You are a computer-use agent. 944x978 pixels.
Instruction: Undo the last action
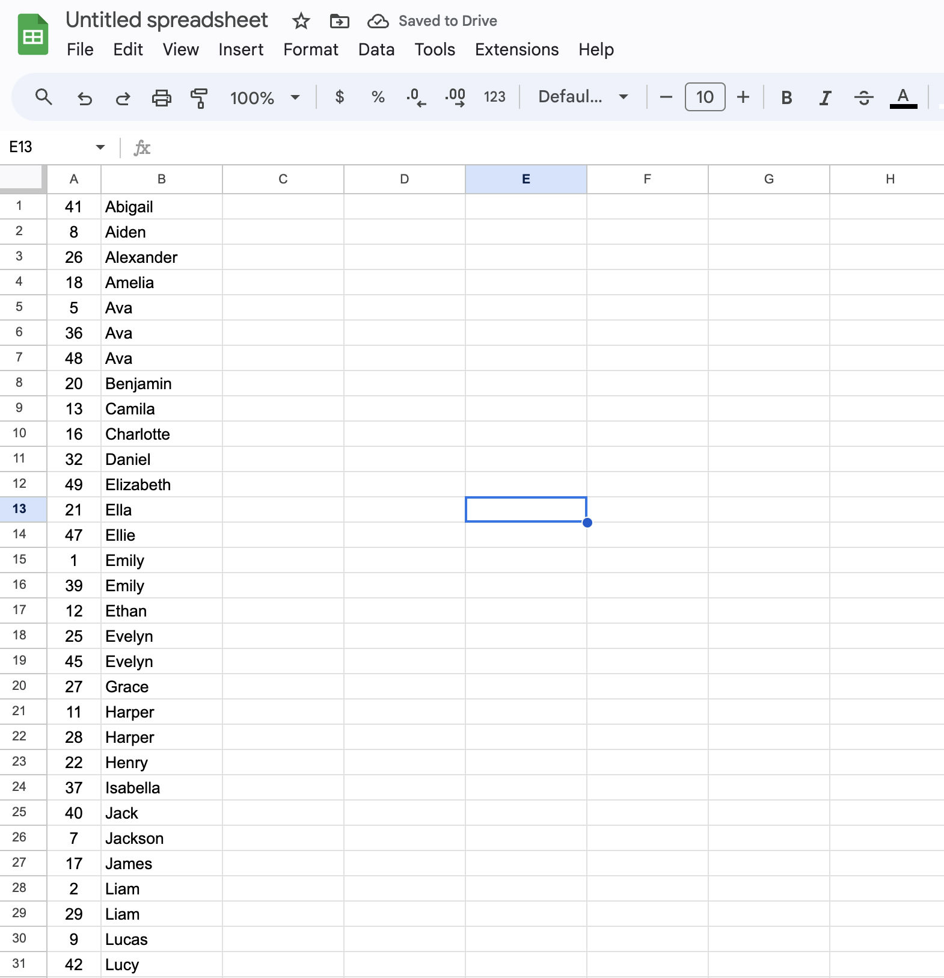tap(85, 97)
